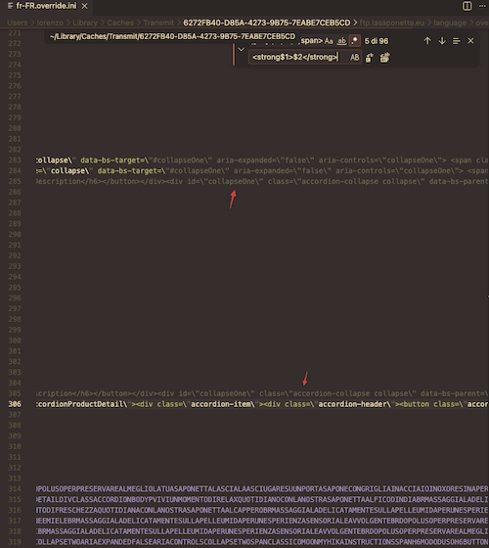Select line number 271 in gutter
Screen dimensions: 489x548
pyautogui.click(x=15, y=33)
